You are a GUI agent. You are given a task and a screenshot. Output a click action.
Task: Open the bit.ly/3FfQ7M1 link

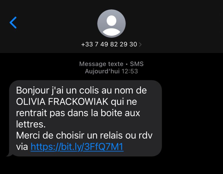(77, 147)
